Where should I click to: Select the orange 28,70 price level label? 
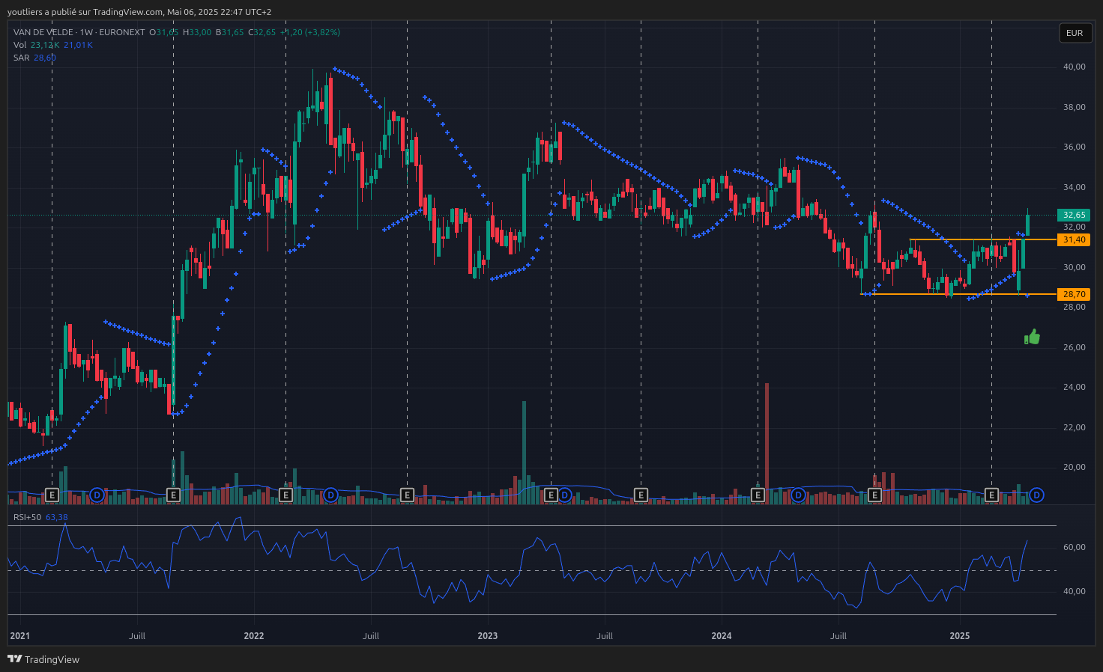[x=1074, y=294]
